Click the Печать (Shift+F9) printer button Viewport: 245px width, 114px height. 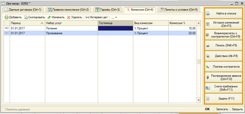click(223, 46)
